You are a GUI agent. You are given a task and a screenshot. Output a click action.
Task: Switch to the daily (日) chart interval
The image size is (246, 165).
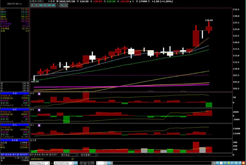click(58, 5)
